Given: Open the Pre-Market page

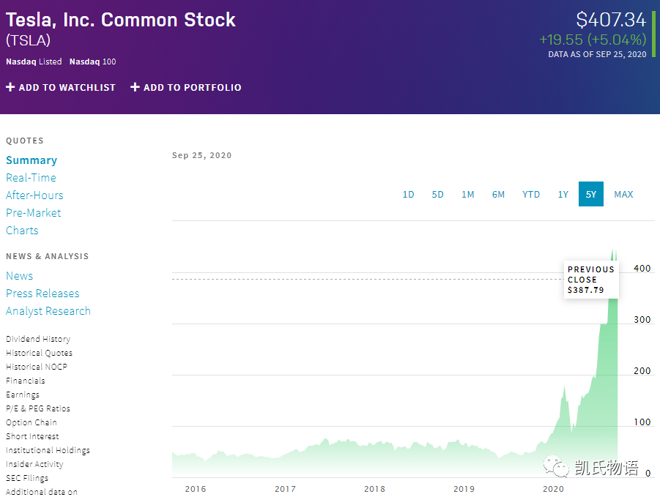Looking at the screenshot, I should tap(33, 213).
